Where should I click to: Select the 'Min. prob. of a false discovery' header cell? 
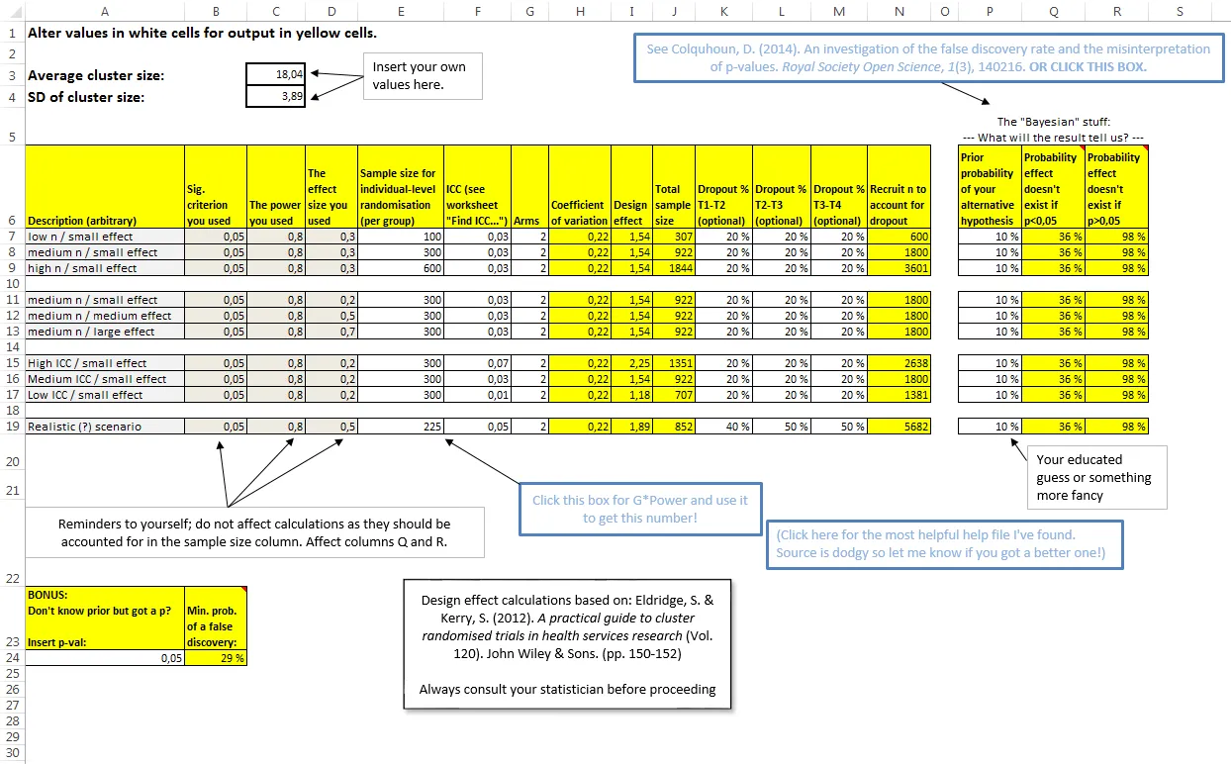tap(216, 617)
